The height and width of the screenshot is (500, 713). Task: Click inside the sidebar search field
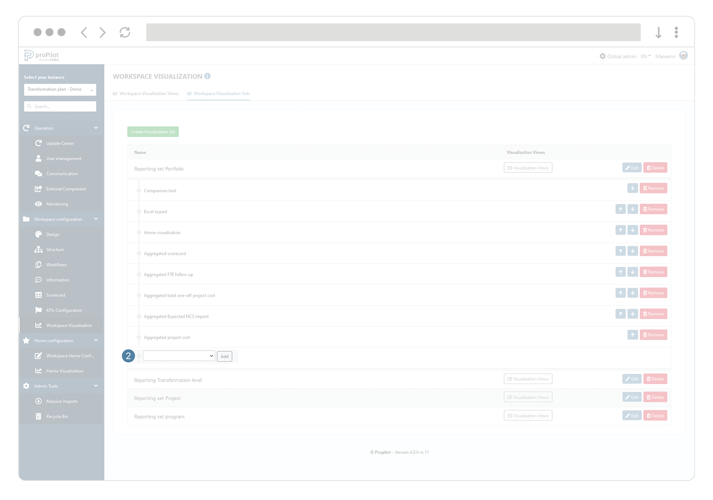click(x=60, y=106)
